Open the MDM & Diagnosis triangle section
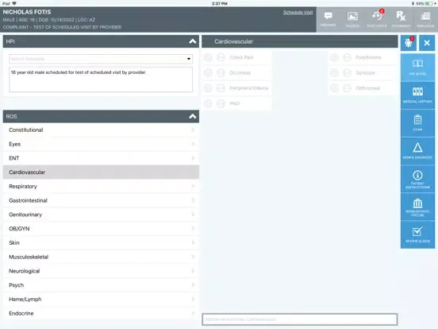The height and width of the screenshot is (329, 438). coord(417,151)
